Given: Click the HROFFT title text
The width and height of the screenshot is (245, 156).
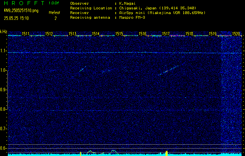Looking at the screenshot, I should click(24, 3).
